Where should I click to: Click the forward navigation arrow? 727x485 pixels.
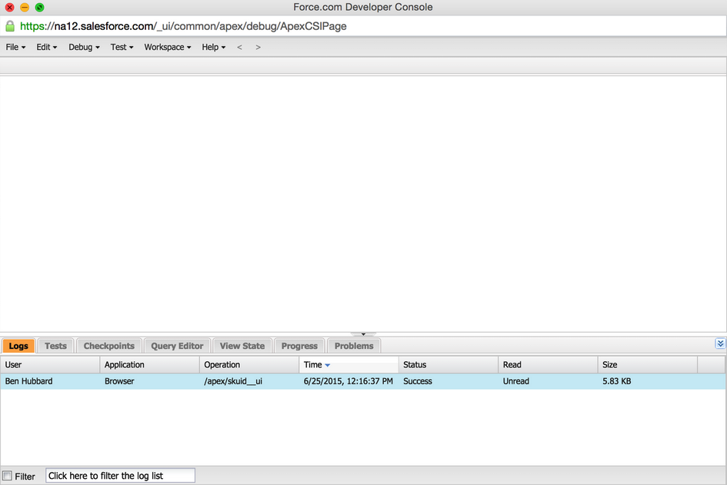point(258,47)
